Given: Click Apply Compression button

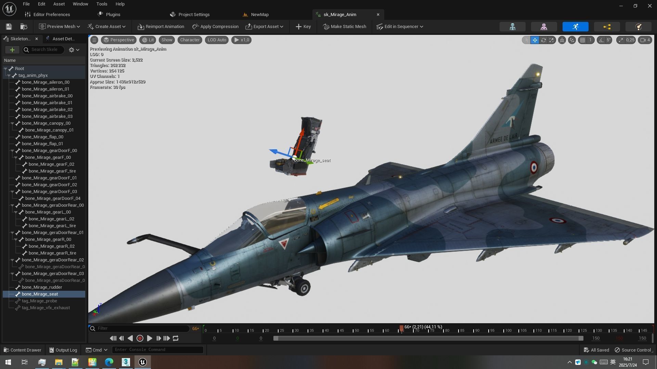Looking at the screenshot, I should coord(215,27).
